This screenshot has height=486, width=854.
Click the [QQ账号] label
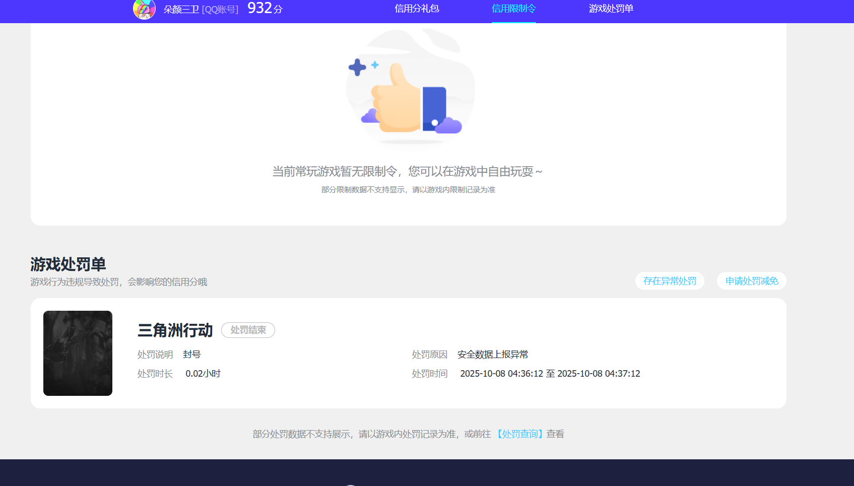pos(220,10)
